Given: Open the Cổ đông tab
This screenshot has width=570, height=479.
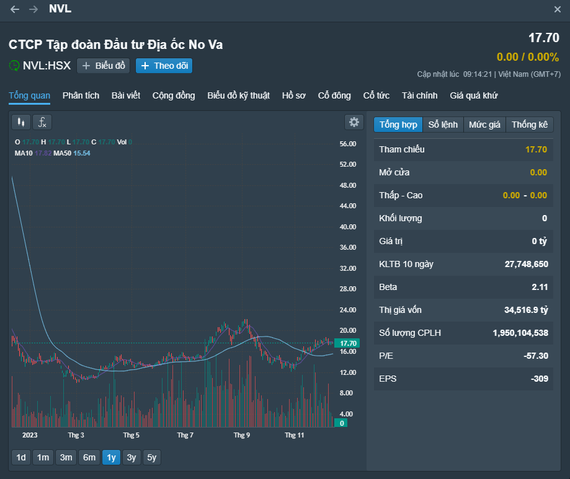Looking at the screenshot, I should click(x=334, y=95).
